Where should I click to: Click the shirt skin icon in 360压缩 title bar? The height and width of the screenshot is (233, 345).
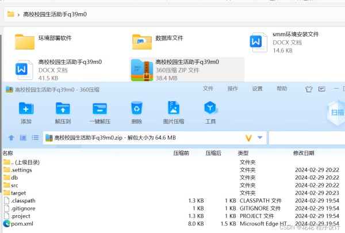coord(309,89)
